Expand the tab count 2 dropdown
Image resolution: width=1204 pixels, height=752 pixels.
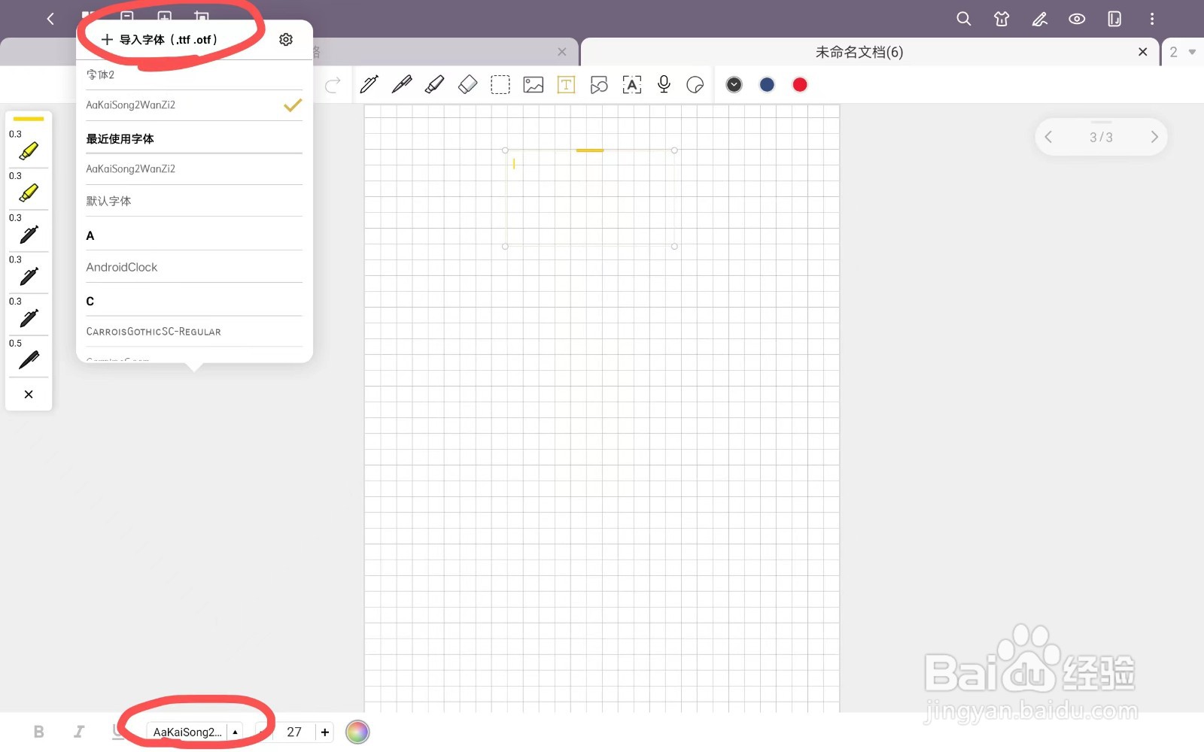click(1182, 52)
